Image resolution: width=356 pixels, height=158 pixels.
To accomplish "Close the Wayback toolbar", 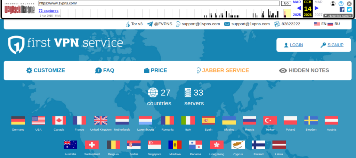I will pos(349,3).
